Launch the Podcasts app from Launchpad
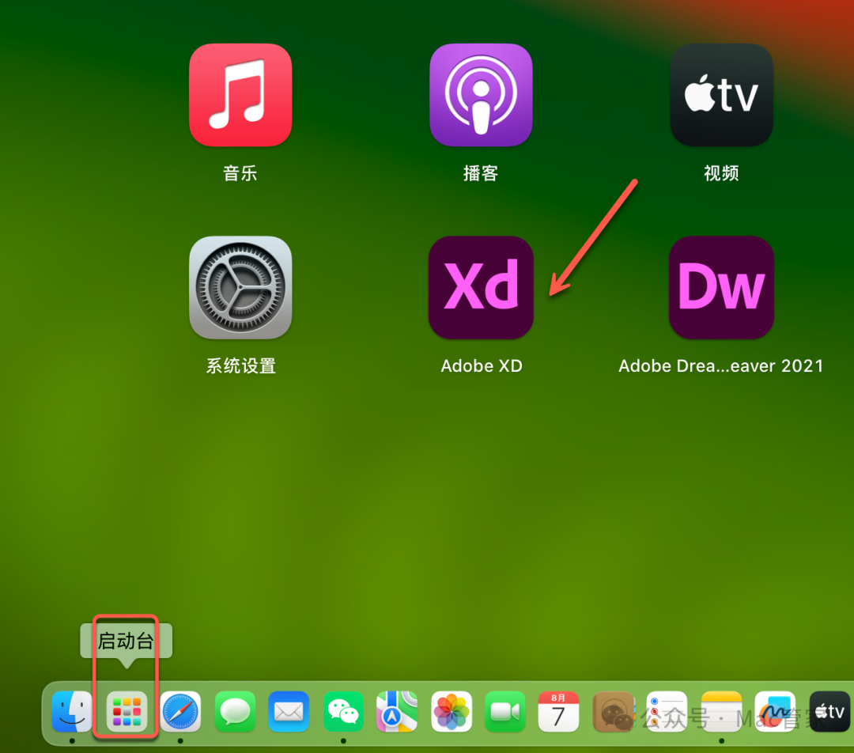This screenshot has height=753, width=854. 481,95
